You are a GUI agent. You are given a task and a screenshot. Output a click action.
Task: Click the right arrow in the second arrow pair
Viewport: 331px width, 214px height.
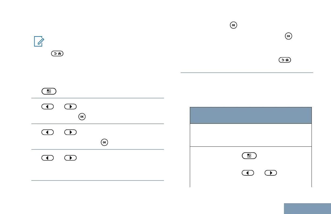click(x=71, y=132)
